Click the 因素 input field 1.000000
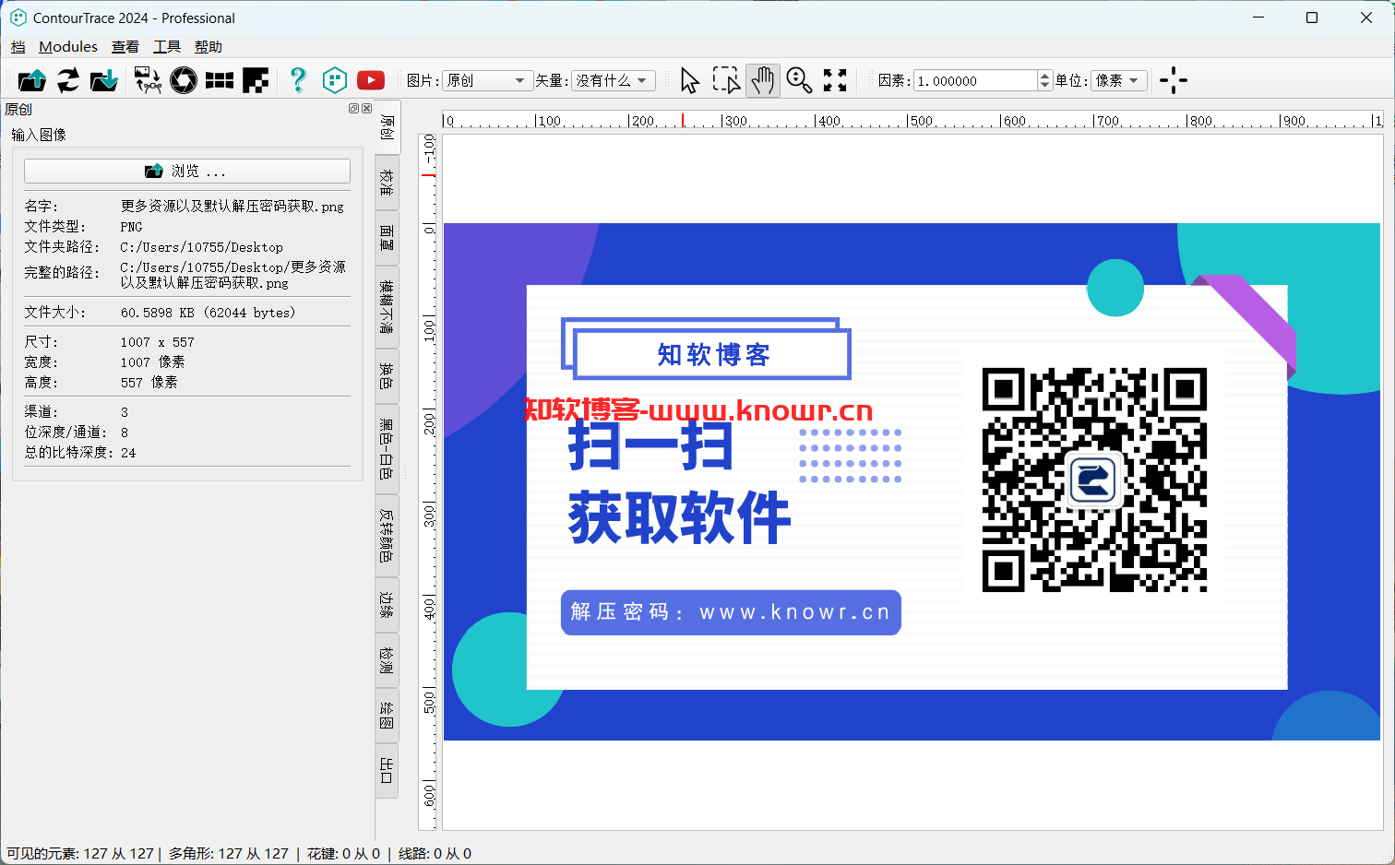This screenshot has height=865, width=1395. click(x=975, y=80)
